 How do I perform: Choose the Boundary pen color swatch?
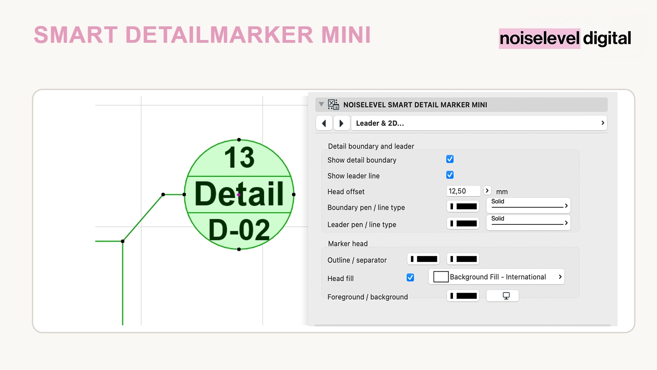463,206
